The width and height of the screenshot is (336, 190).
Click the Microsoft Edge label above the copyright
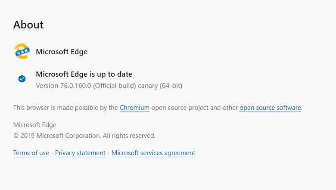tap(35, 125)
